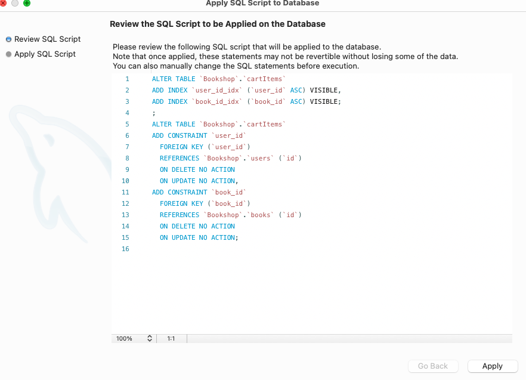Click the window title Apply SQL Script to Database
This screenshot has width=526, height=380.
[x=262, y=4]
